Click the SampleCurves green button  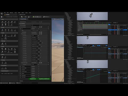(33, 79)
